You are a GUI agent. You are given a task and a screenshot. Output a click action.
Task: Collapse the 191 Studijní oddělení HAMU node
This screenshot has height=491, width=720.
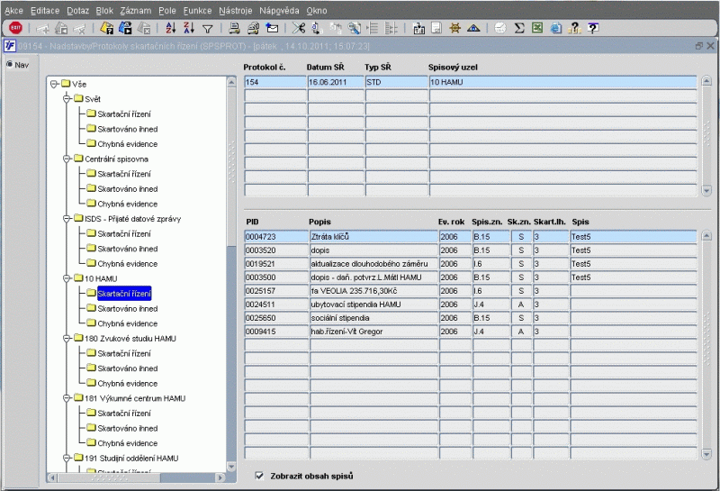point(67,458)
